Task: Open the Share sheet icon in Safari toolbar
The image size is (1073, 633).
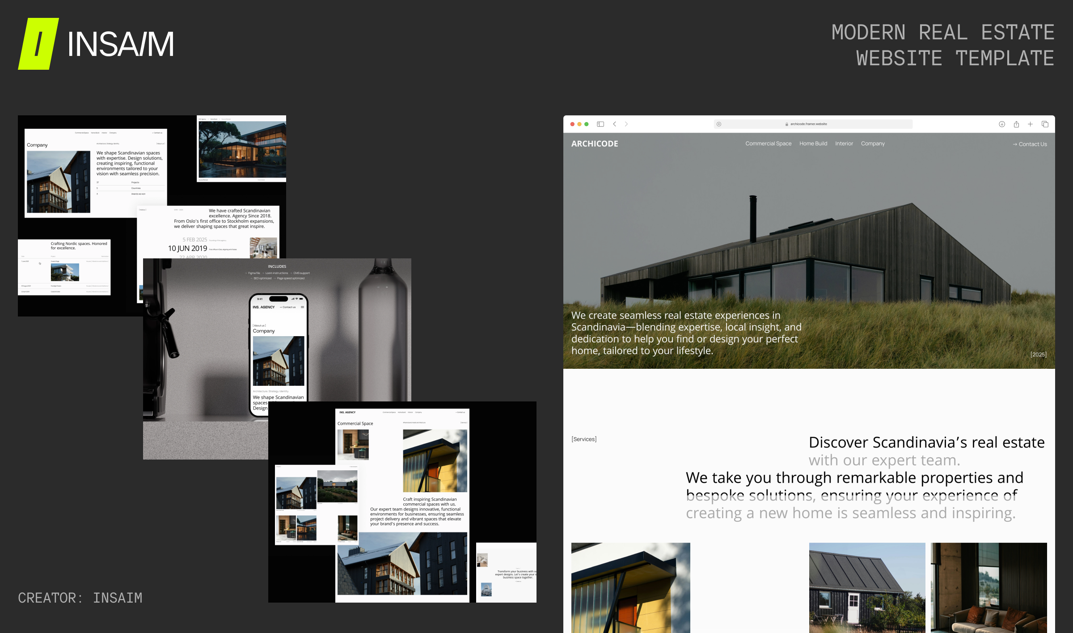Action: pos(1016,124)
